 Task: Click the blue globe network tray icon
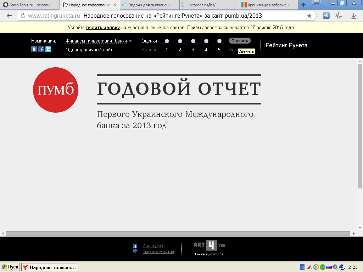point(342,267)
